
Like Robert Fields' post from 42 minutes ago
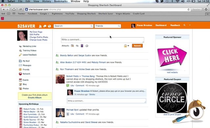pos(72,86)
